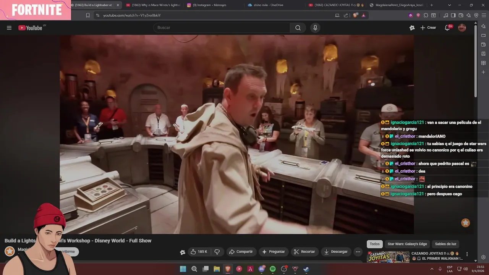Open Brave main menu hamburger
The width and height of the screenshot is (489, 275).
484,15
